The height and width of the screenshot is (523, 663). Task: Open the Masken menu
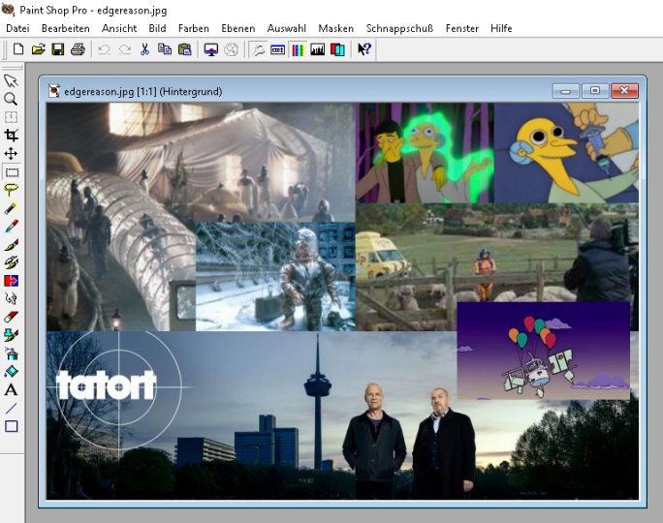point(336,28)
